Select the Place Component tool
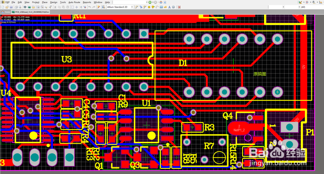Image resolution: width=324 pixels, height=174 pixels. 173,7
